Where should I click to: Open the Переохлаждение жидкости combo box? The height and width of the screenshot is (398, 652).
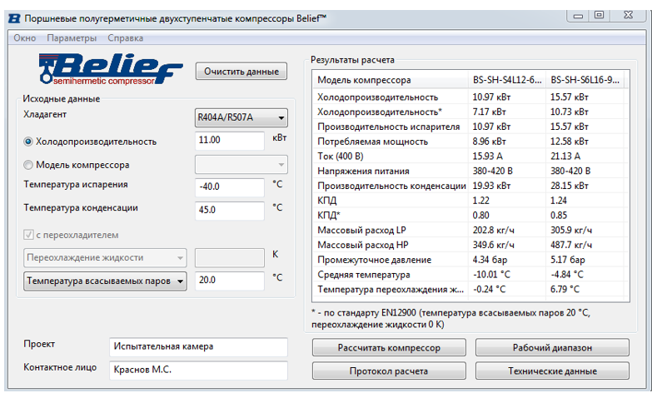(106, 258)
